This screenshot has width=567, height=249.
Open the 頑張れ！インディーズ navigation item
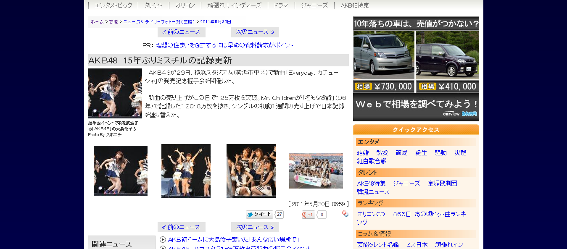(235, 5)
